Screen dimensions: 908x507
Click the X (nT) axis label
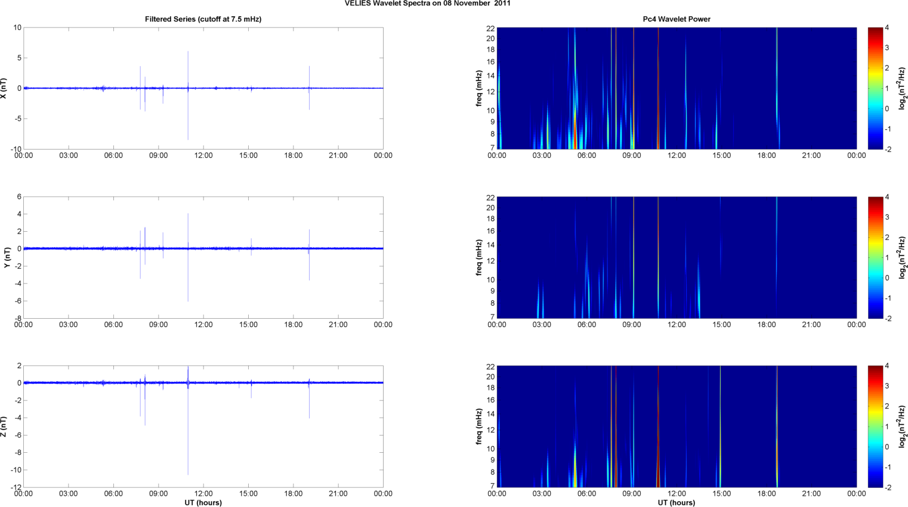tap(4, 88)
